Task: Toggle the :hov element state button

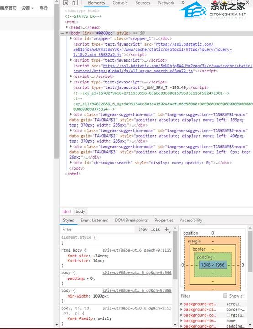Action: pos(143,229)
